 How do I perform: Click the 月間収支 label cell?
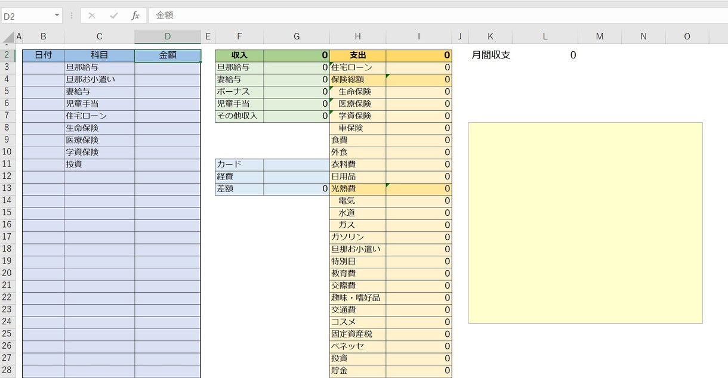(x=491, y=55)
